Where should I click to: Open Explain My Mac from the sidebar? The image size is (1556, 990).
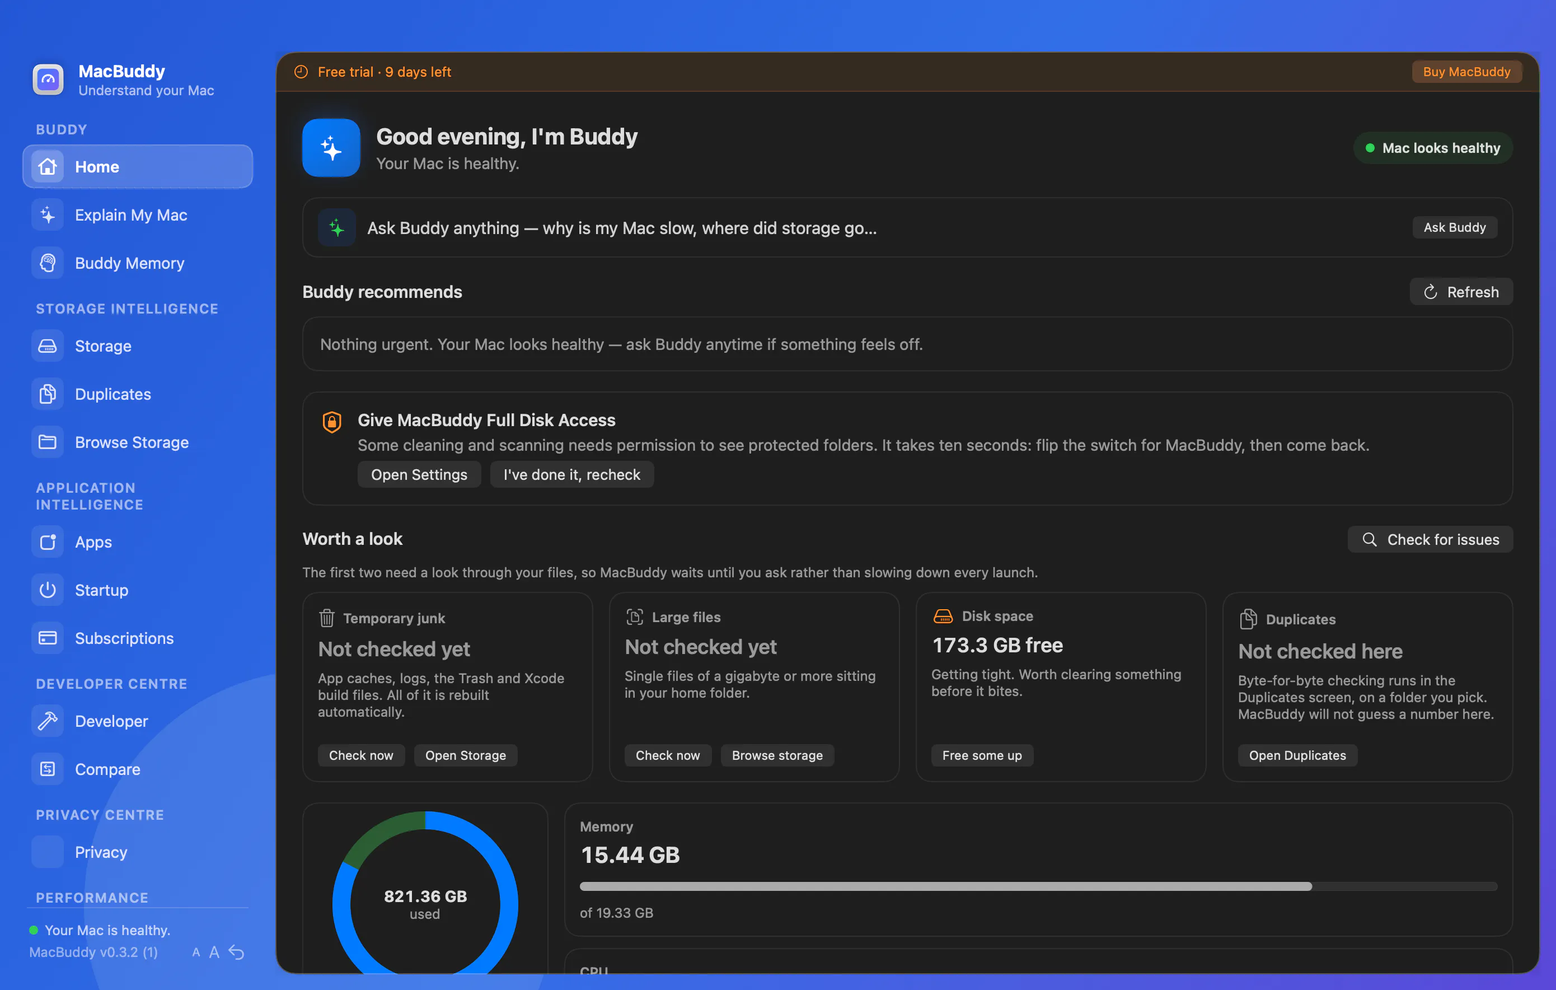[x=138, y=214]
